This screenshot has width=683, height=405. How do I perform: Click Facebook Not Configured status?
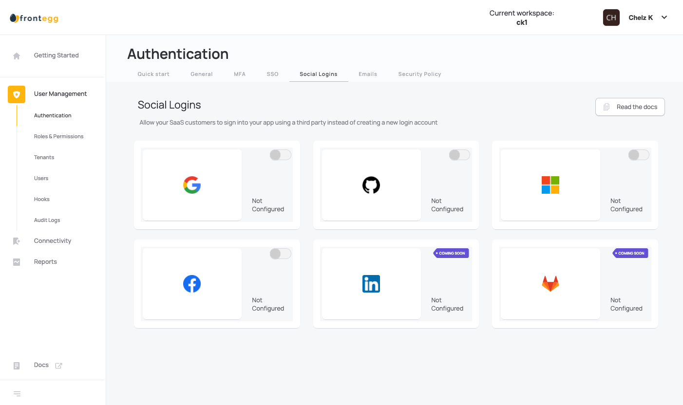point(268,304)
